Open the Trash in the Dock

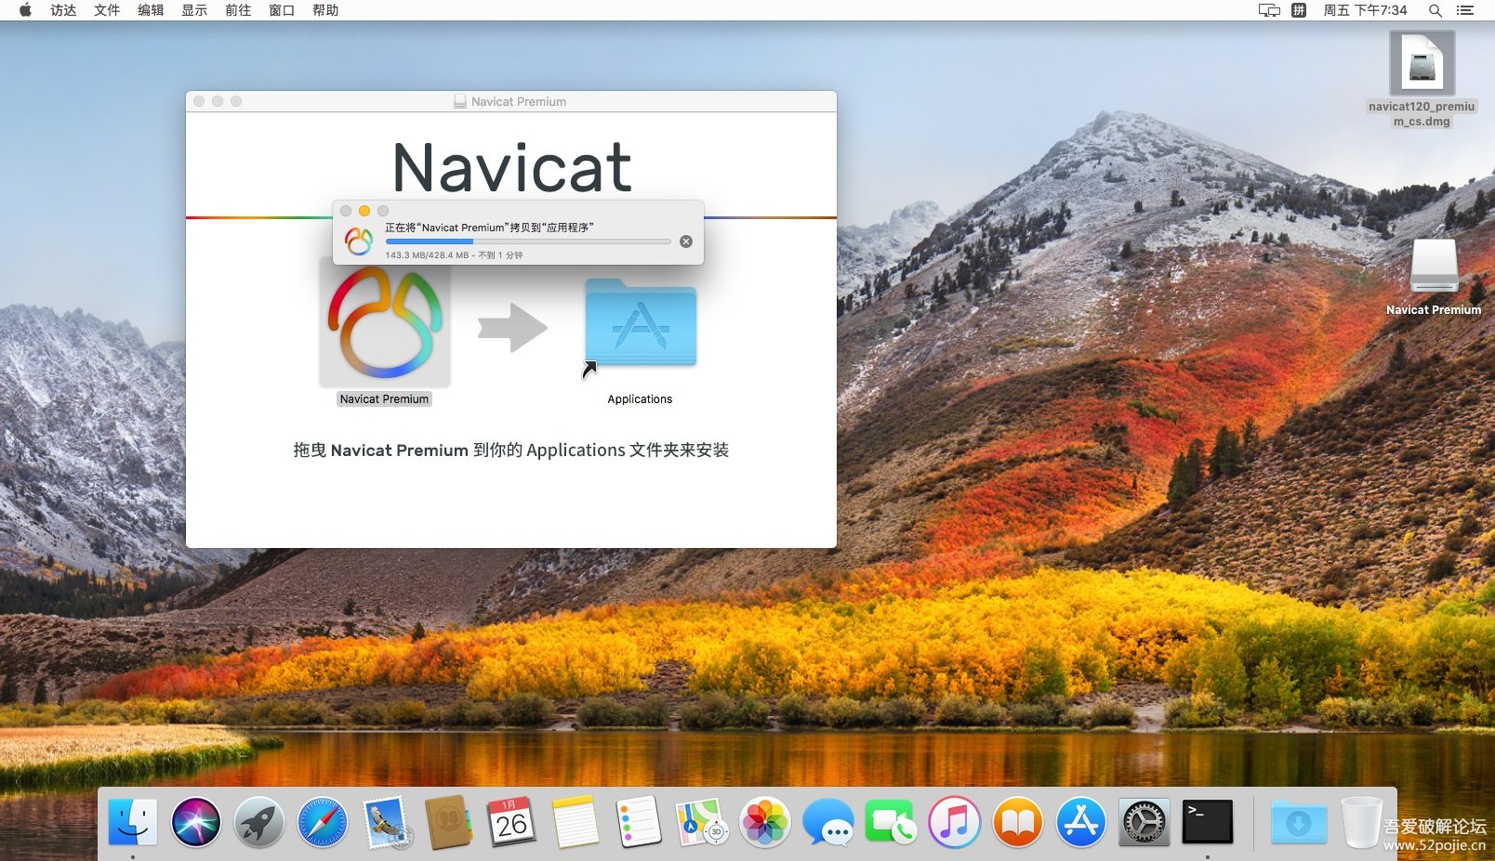[1361, 822]
